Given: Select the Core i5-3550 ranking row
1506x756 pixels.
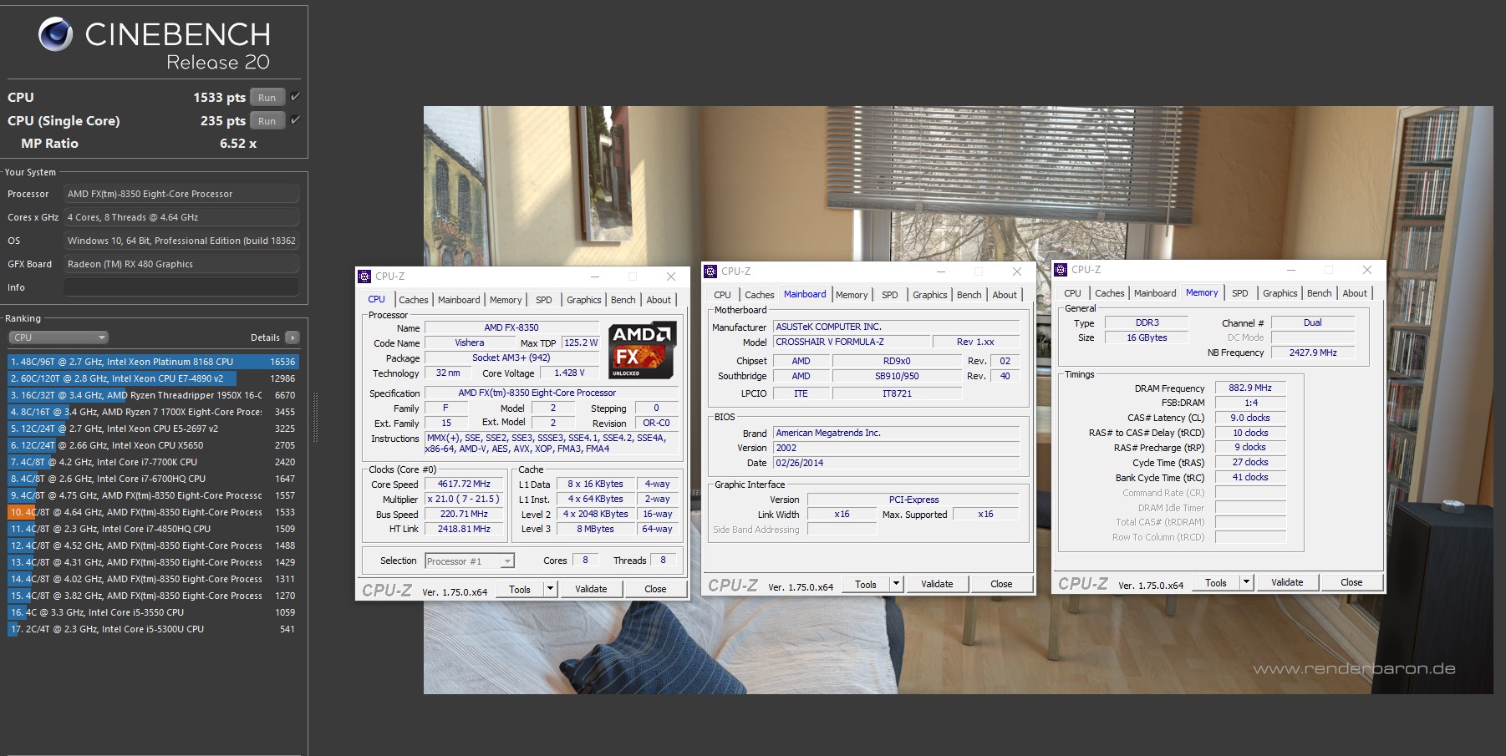Looking at the screenshot, I should pos(153,612).
